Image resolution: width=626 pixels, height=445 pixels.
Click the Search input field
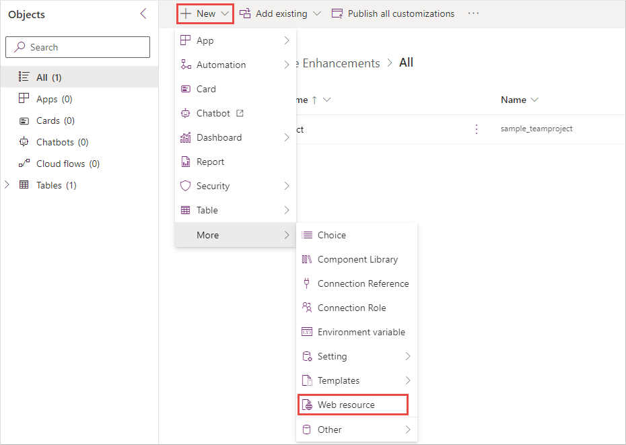78,47
